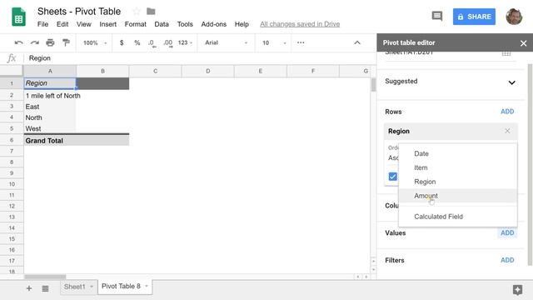Image resolution: width=533 pixels, height=300 pixels.
Task: Select data range grid icon
Action: point(506,53)
